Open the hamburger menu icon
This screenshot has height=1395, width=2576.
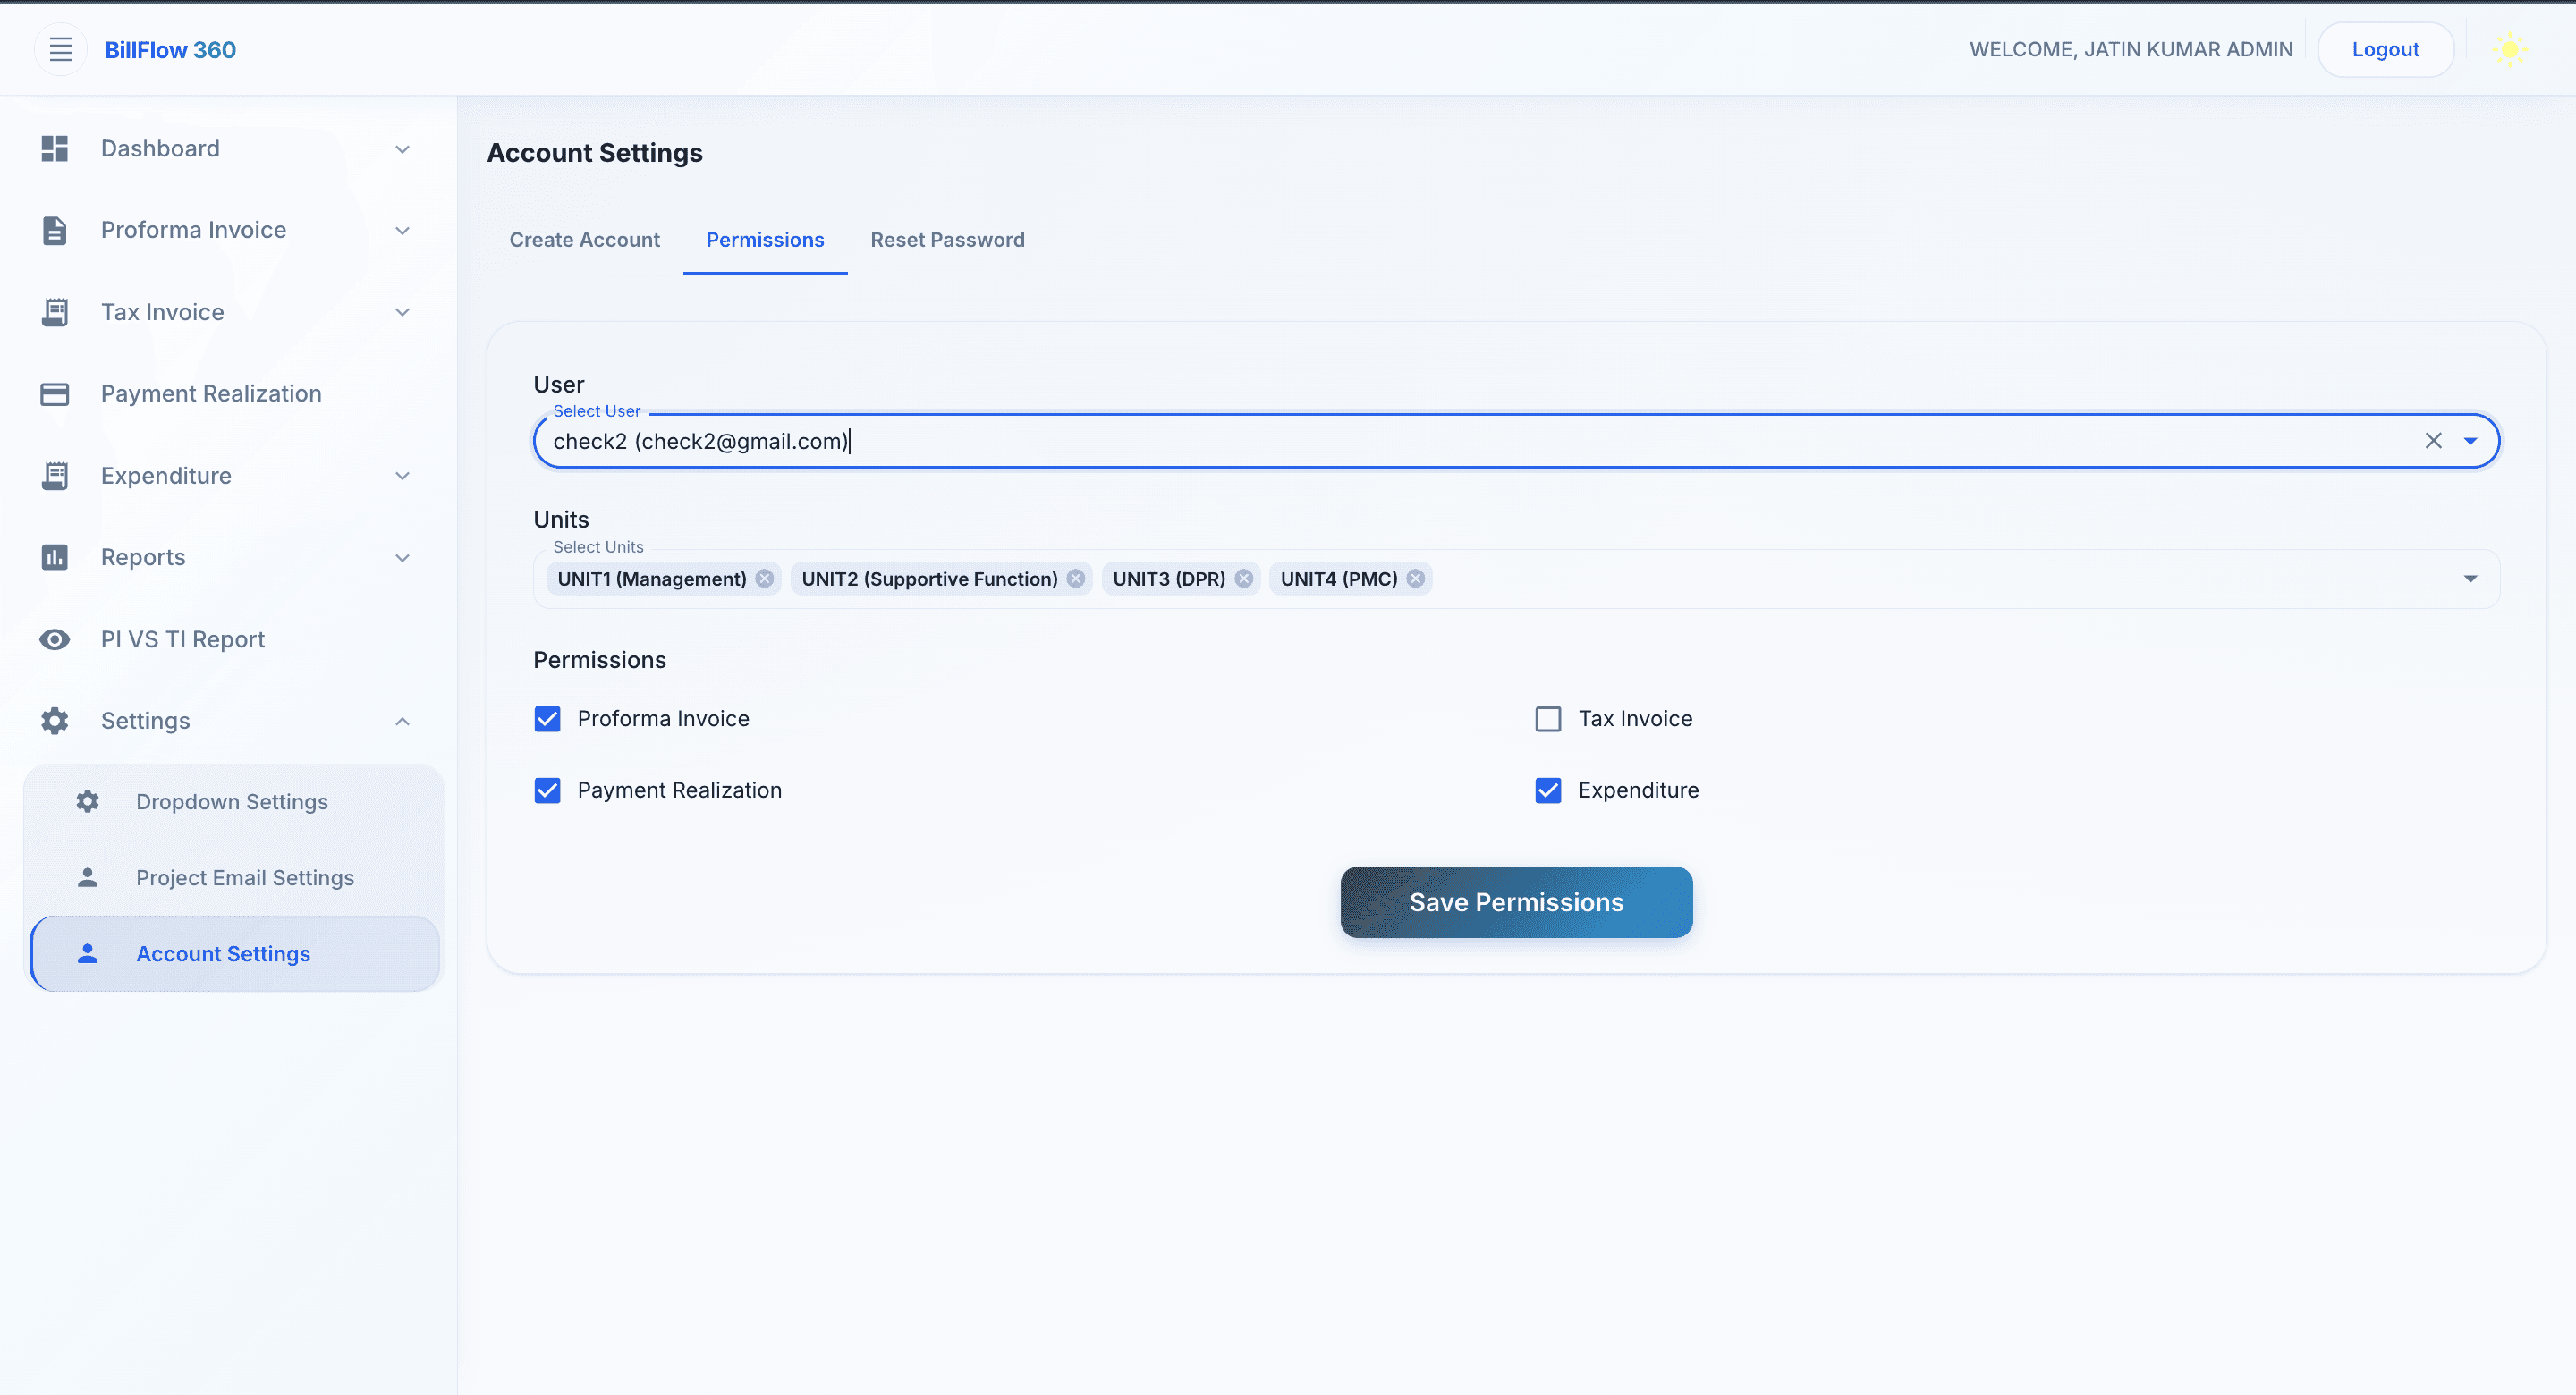[61, 49]
